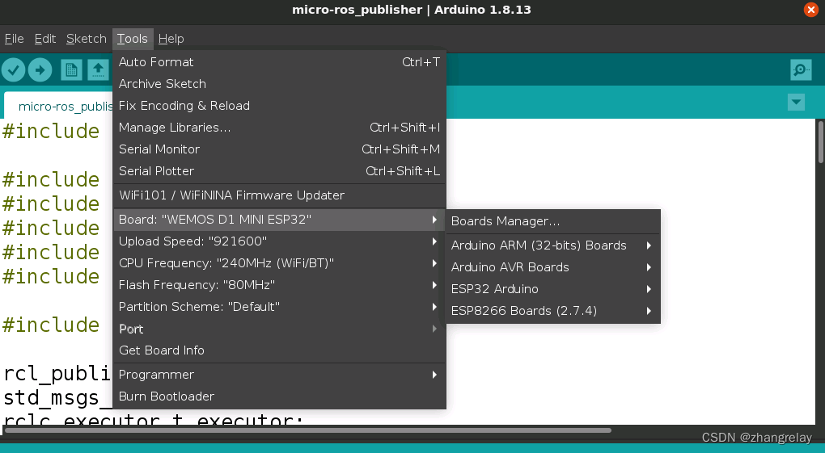Screen dimensions: 825x453
Task: Choose Fix Encoding & Reload
Action: pyautogui.click(x=279, y=106)
